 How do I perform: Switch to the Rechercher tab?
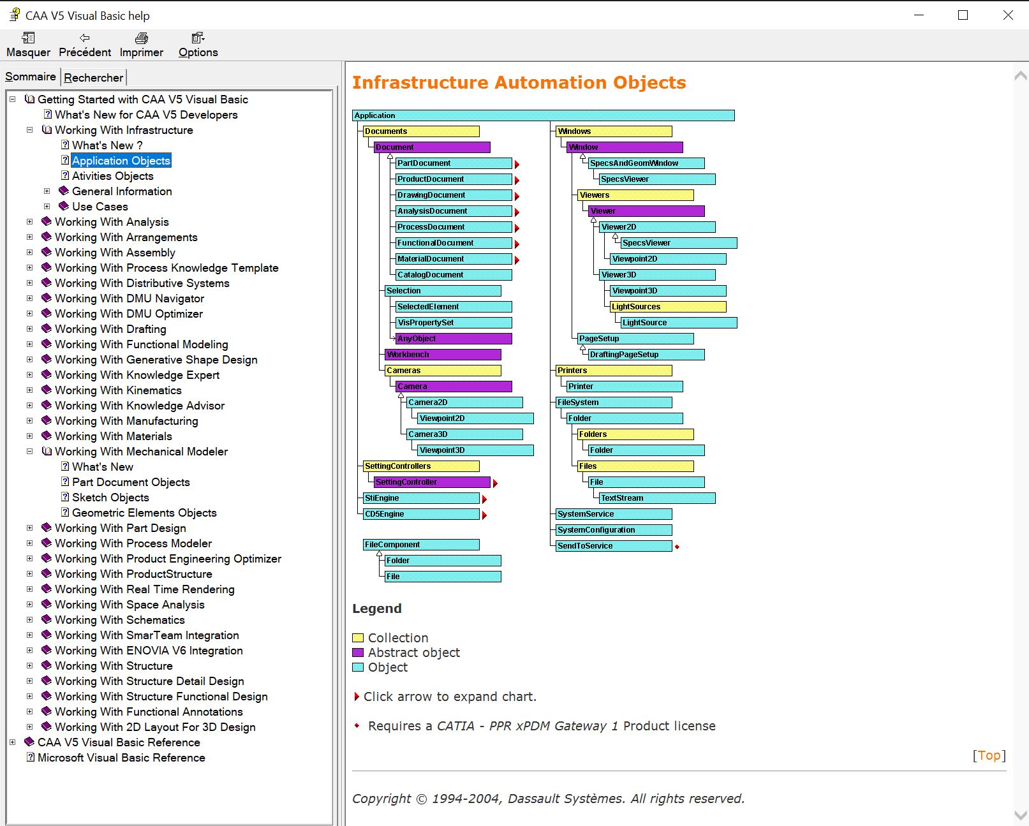[94, 77]
